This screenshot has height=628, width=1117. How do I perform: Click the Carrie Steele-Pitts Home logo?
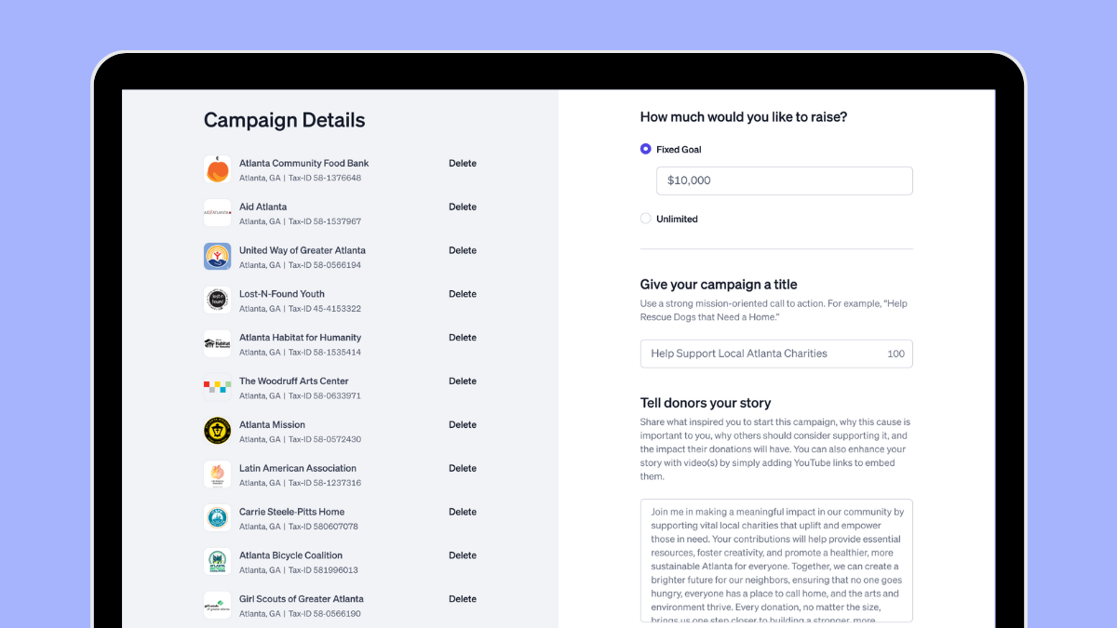[x=217, y=518]
